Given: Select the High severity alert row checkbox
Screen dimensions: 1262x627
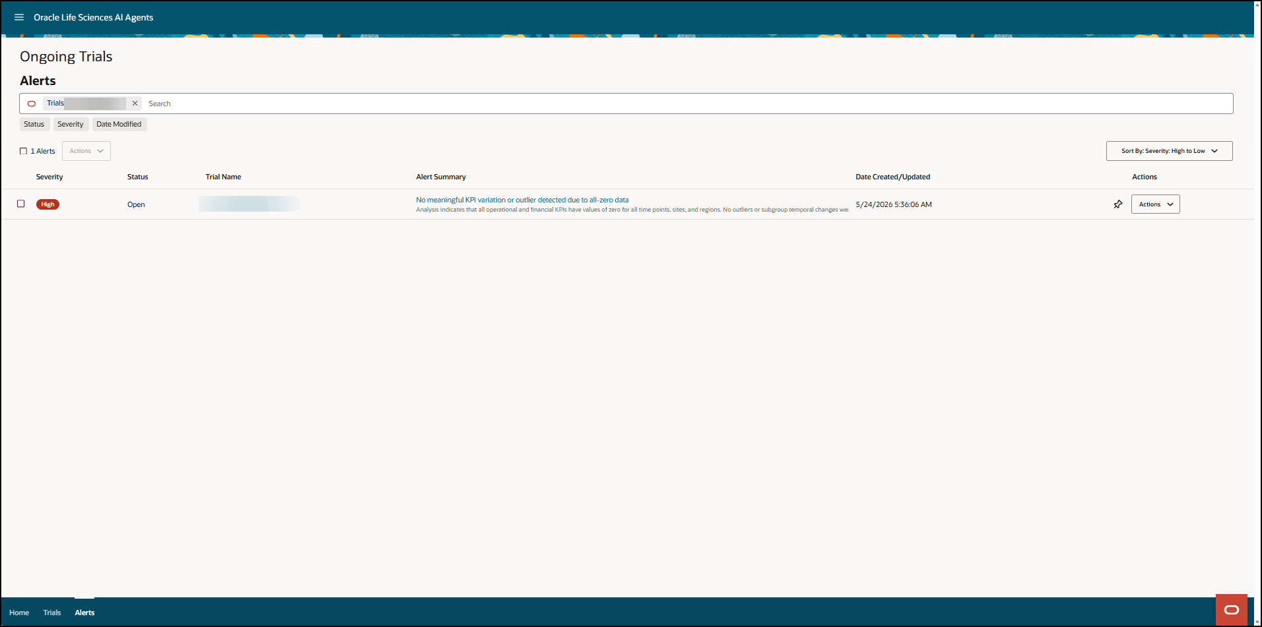Looking at the screenshot, I should click(21, 204).
